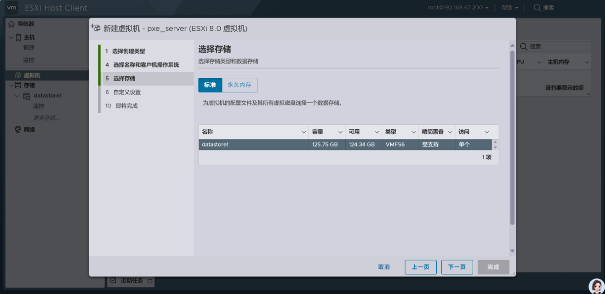The height and width of the screenshot is (294, 605).
Task: Click the Recent Tasks panel window icon
Action: (150, 281)
